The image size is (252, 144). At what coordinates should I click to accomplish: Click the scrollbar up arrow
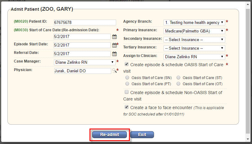click(x=248, y=4)
